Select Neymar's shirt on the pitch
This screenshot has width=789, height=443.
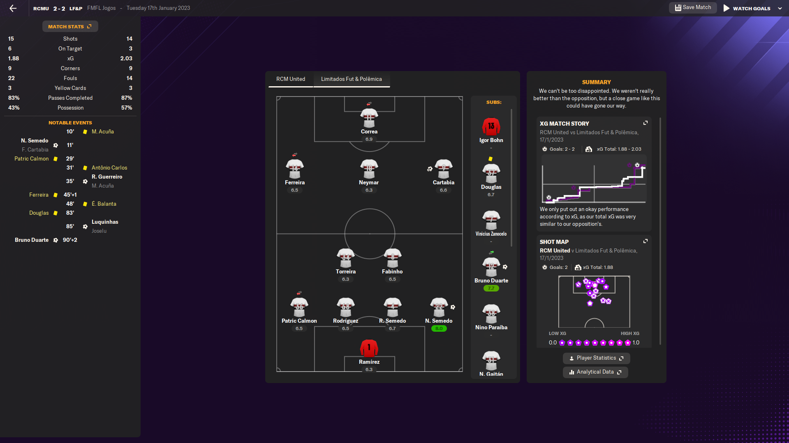tap(369, 169)
